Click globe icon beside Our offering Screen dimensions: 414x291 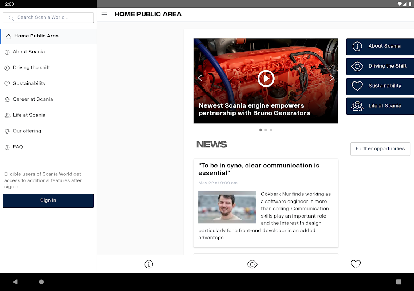pyautogui.click(x=7, y=132)
